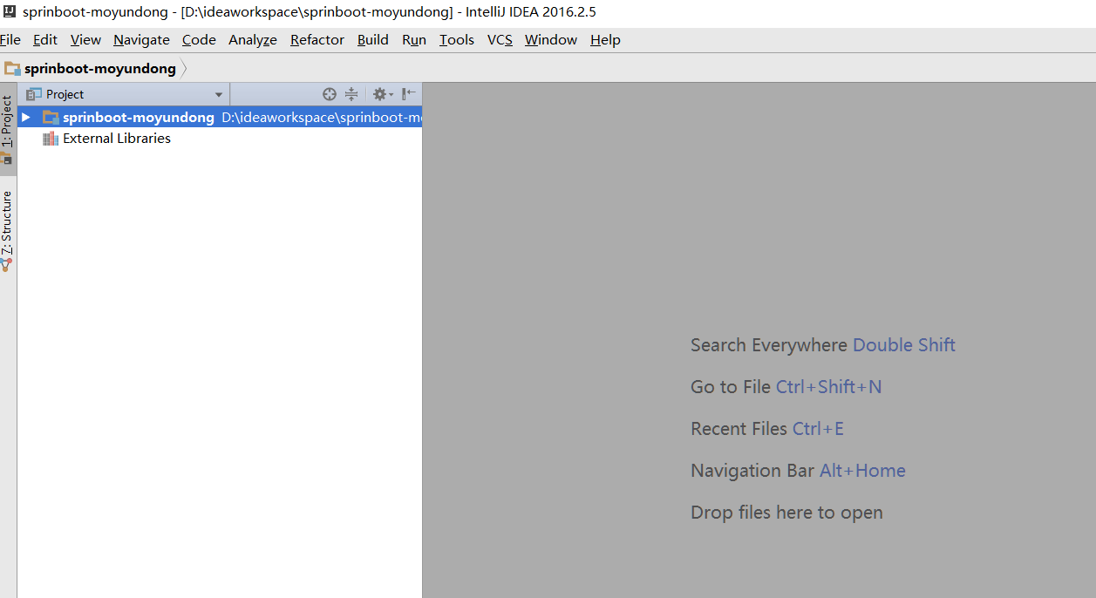Expand the sprinboot-moyundong project tree node
Viewport: 1096px width, 598px height.
[26, 117]
